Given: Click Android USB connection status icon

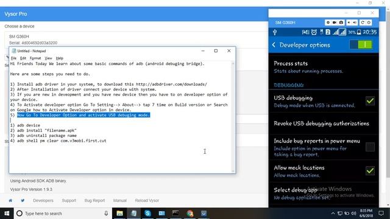Looking at the screenshot, I should pos(275,32).
